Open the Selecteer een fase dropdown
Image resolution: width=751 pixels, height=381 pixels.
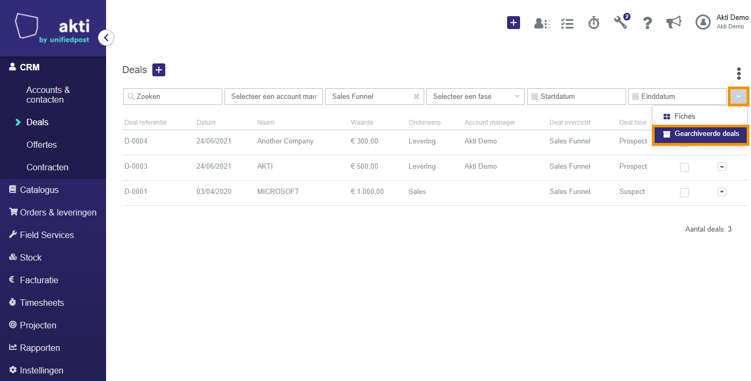(x=475, y=97)
